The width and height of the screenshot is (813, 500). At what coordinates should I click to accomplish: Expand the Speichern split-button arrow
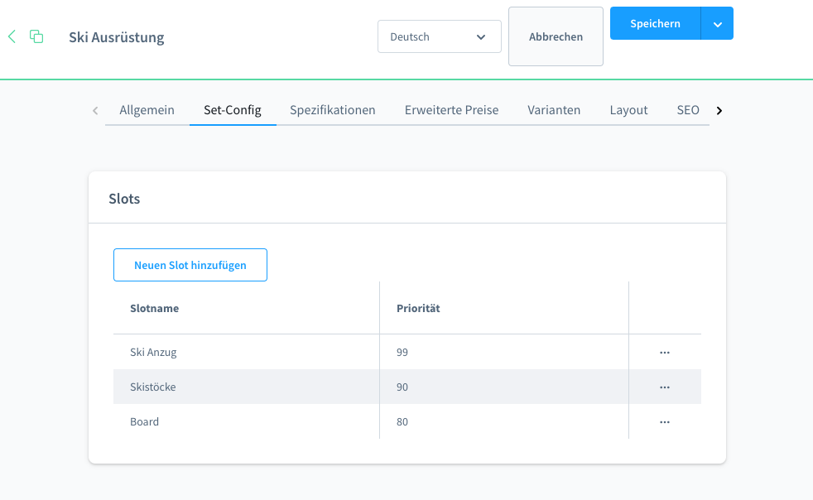click(x=717, y=23)
